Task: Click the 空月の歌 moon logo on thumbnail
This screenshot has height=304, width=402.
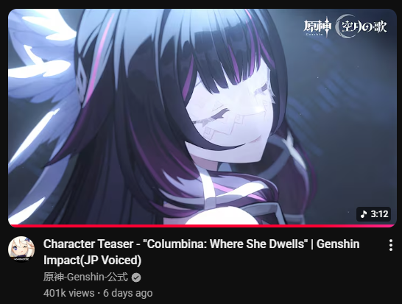Action: [x=362, y=26]
